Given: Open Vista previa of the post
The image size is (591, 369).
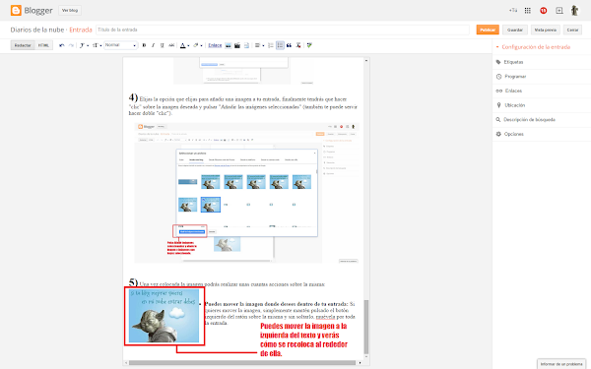Looking at the screenshot, I should click(546, 30).
